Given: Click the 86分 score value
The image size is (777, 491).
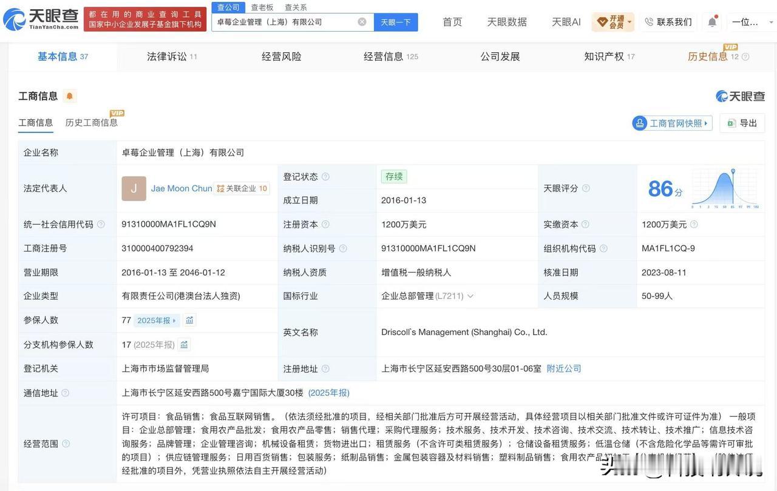Looking at the screenshot, I should [665, 189].
